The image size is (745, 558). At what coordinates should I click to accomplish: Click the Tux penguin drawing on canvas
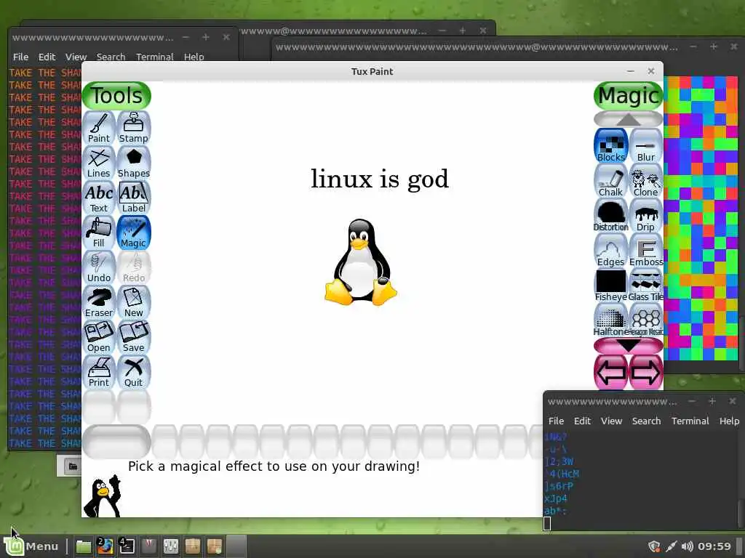pyautogui.click(x=361, y=262)
